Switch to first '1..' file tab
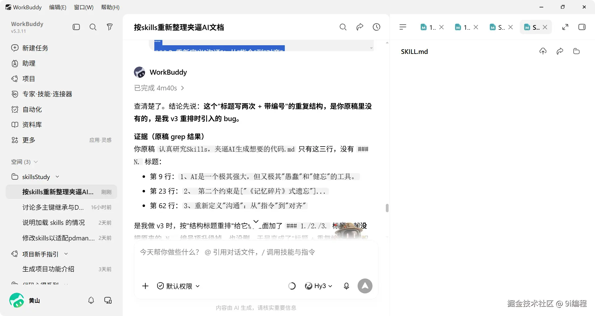Viewport: 595px width, 316px height. point(428,27)
